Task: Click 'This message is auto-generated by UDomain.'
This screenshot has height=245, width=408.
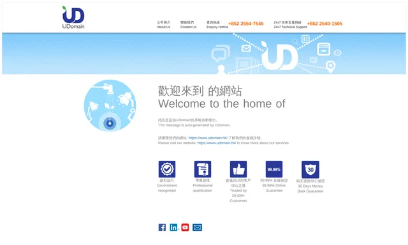Action: (194, 125)
